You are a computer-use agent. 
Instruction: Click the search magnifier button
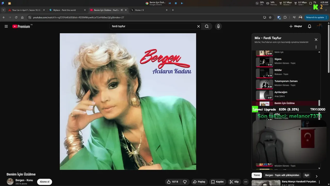coord(207,26)
